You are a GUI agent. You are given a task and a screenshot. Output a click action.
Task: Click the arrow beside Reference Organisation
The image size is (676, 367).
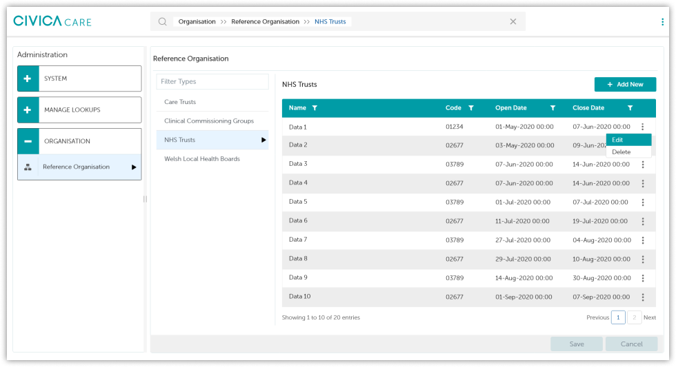pyautogui.click(x=134, y=167)
